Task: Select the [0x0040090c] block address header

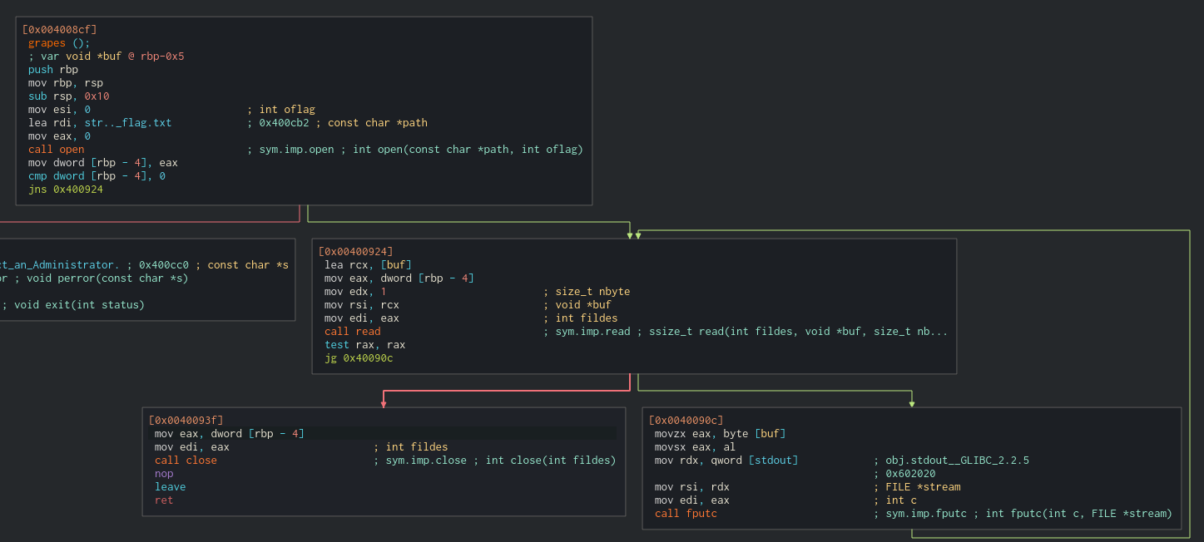Action: point(686,421)
